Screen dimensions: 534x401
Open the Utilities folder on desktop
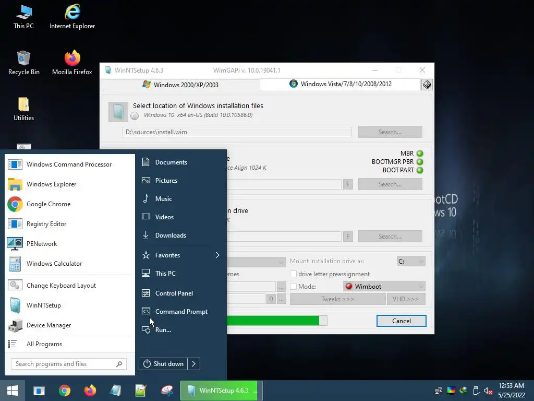[23, 109]
